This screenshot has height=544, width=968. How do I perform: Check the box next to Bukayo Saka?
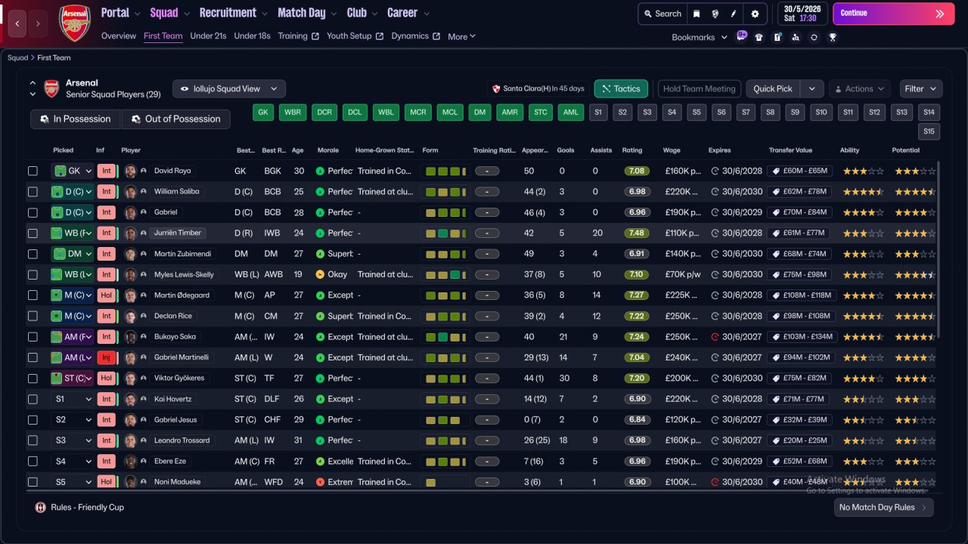coord(33,337)
